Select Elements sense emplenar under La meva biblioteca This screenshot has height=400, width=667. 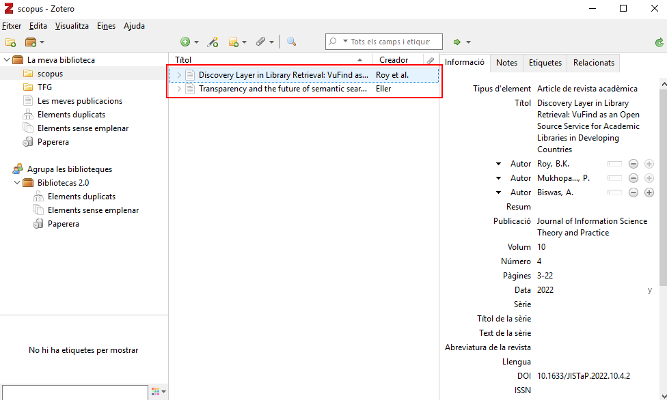click(x=83, y=128)
